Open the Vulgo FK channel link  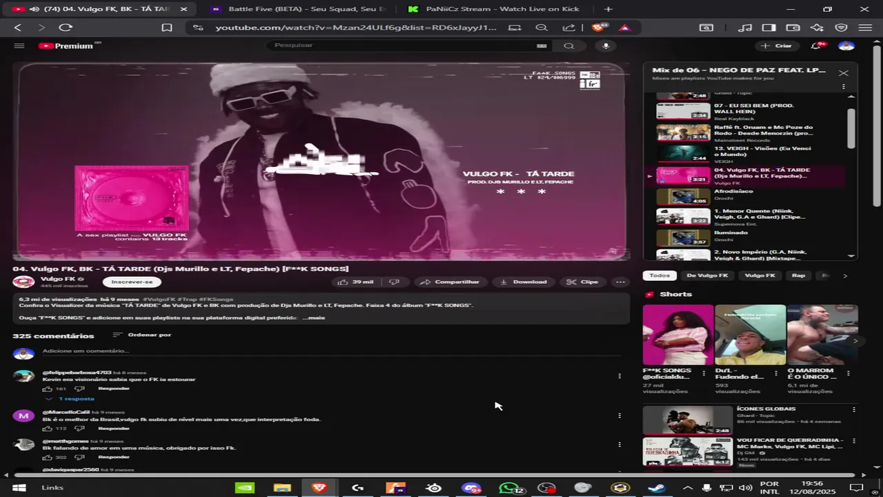pyautogui.click(x=58, y=279)
